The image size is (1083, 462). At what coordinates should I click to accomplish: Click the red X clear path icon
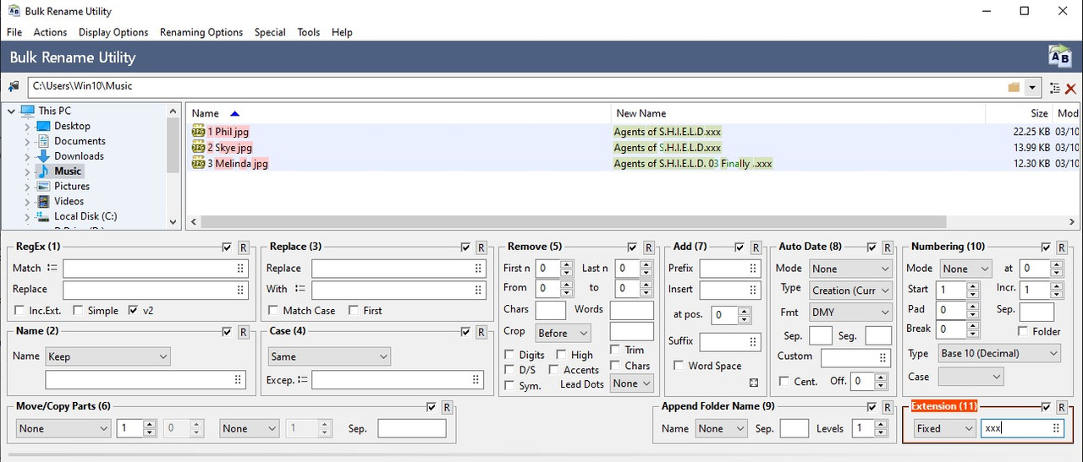pos(1070,87)
